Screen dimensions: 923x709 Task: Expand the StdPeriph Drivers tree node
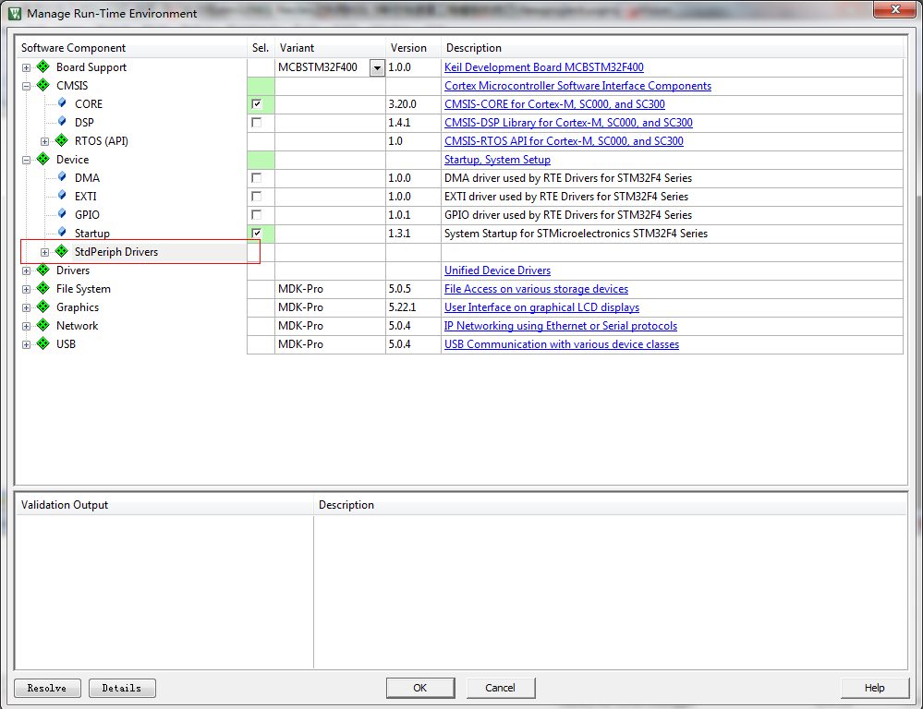44,252
